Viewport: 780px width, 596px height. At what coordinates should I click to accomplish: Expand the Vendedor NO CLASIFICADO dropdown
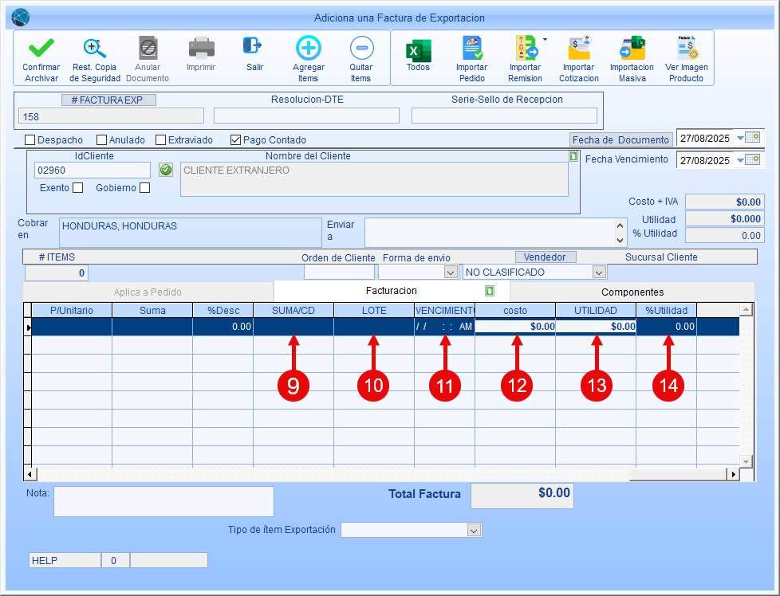click(x=599, y=273)
